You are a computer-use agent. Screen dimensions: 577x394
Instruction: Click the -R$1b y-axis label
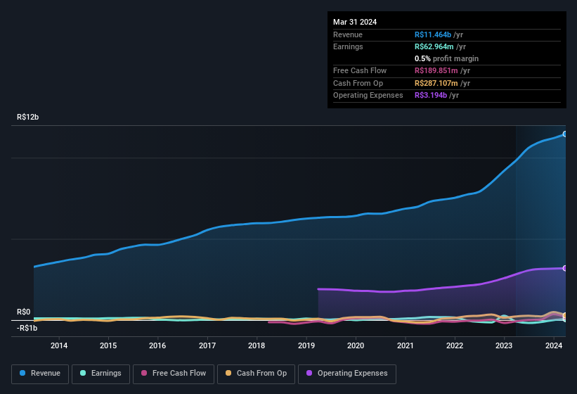[x=27, y=328]
